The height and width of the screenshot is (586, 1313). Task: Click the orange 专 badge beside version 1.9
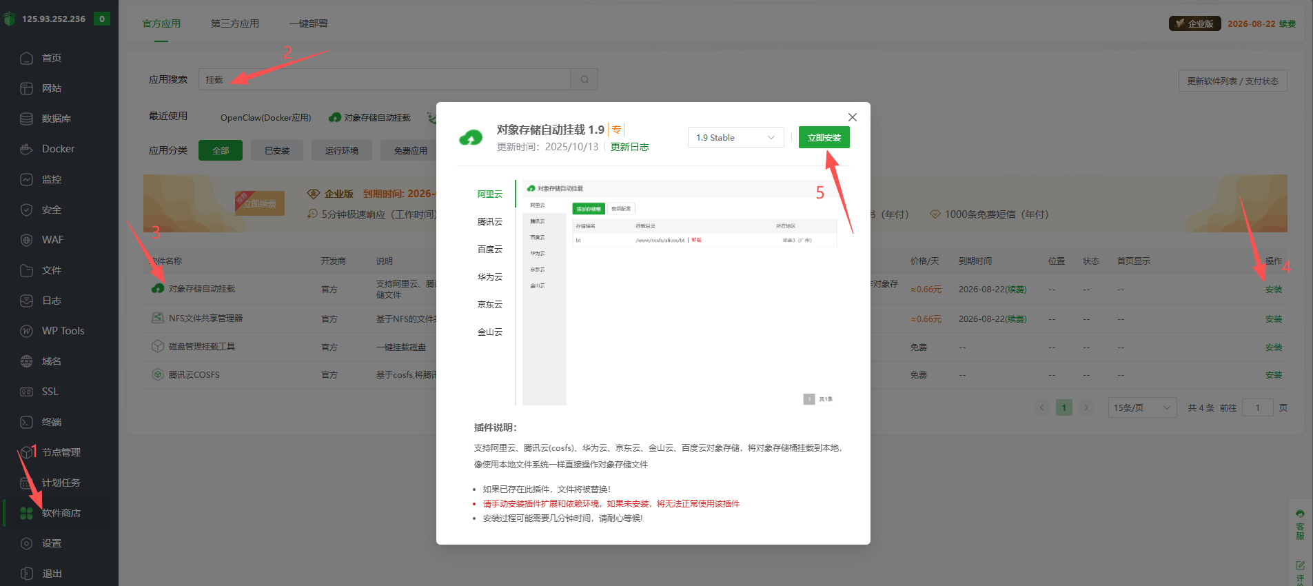point(616,130)
